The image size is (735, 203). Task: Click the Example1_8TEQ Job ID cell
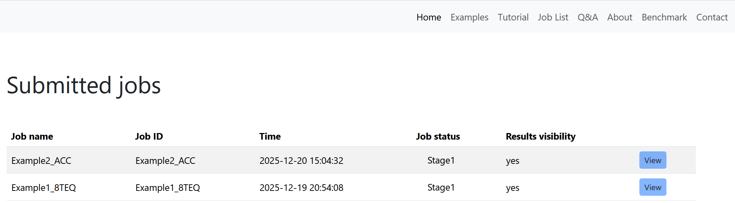pos(168,188)
